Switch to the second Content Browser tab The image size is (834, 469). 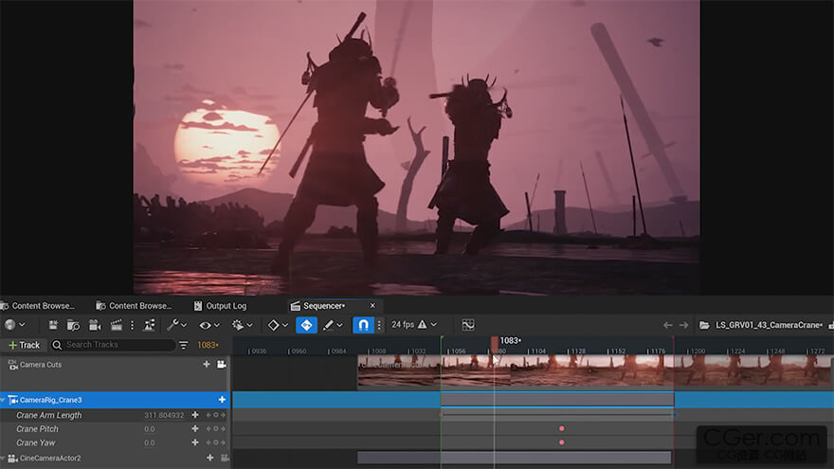[x=134, y=306]
